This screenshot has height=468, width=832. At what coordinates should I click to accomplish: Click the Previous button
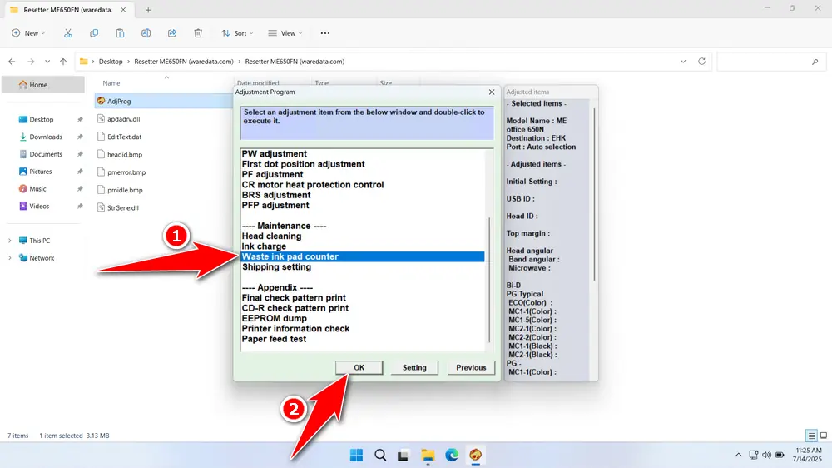471,367
